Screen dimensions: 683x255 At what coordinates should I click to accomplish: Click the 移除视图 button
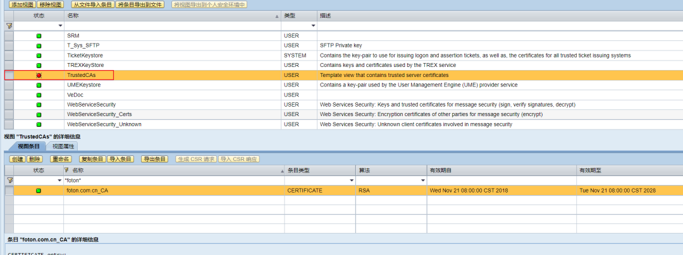(51, 5)
